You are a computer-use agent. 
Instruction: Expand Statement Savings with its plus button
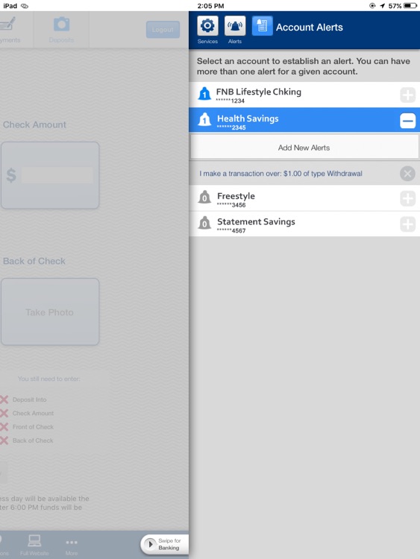[x=407, y=224]
